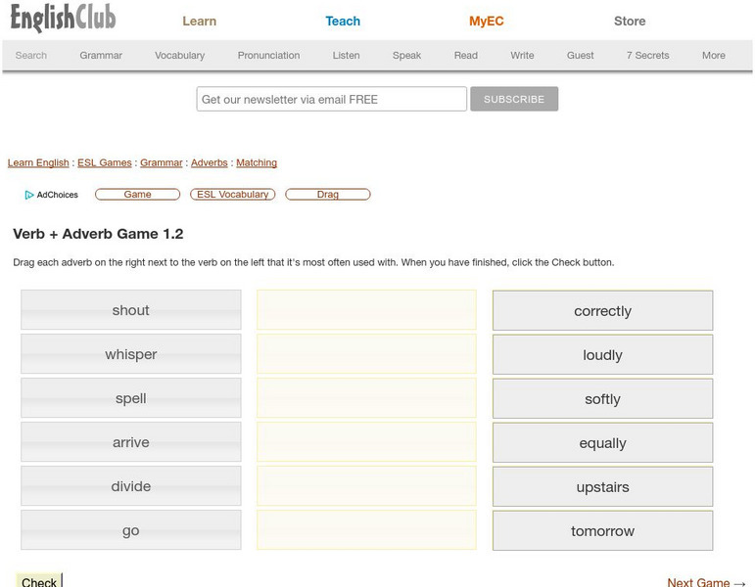Click the AdChoices icon
The height and width of the screenshot is (587, 755).
(29, 195)
